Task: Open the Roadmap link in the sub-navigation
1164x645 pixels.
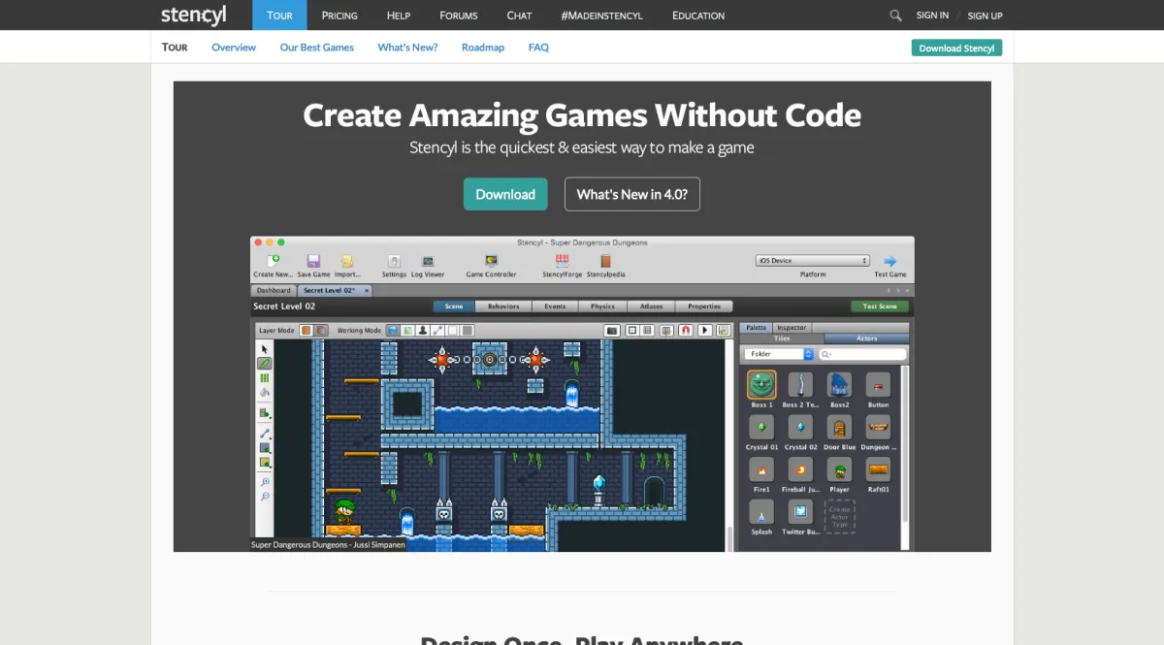Action: coord(483,48)
